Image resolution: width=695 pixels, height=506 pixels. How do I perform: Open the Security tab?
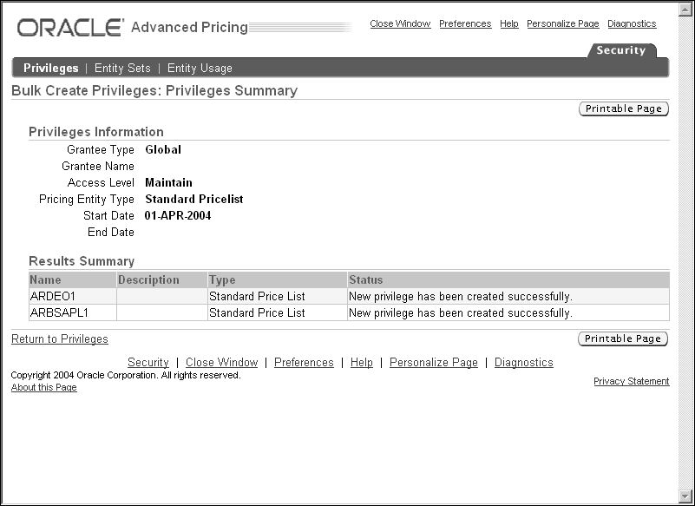(x=620, y=50)
